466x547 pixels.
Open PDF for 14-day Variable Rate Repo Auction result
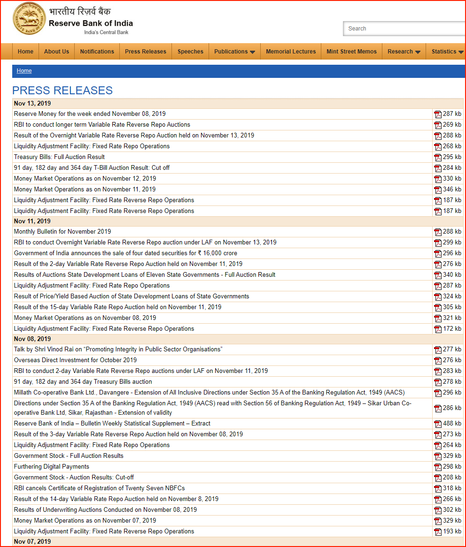[x=438, y=500]
